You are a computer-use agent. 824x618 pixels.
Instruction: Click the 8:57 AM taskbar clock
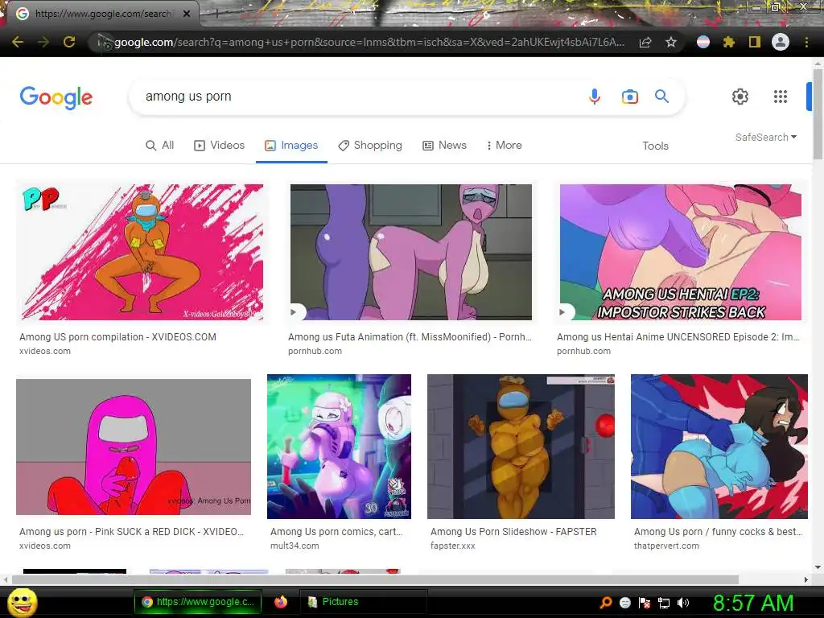tap(753, 603)
